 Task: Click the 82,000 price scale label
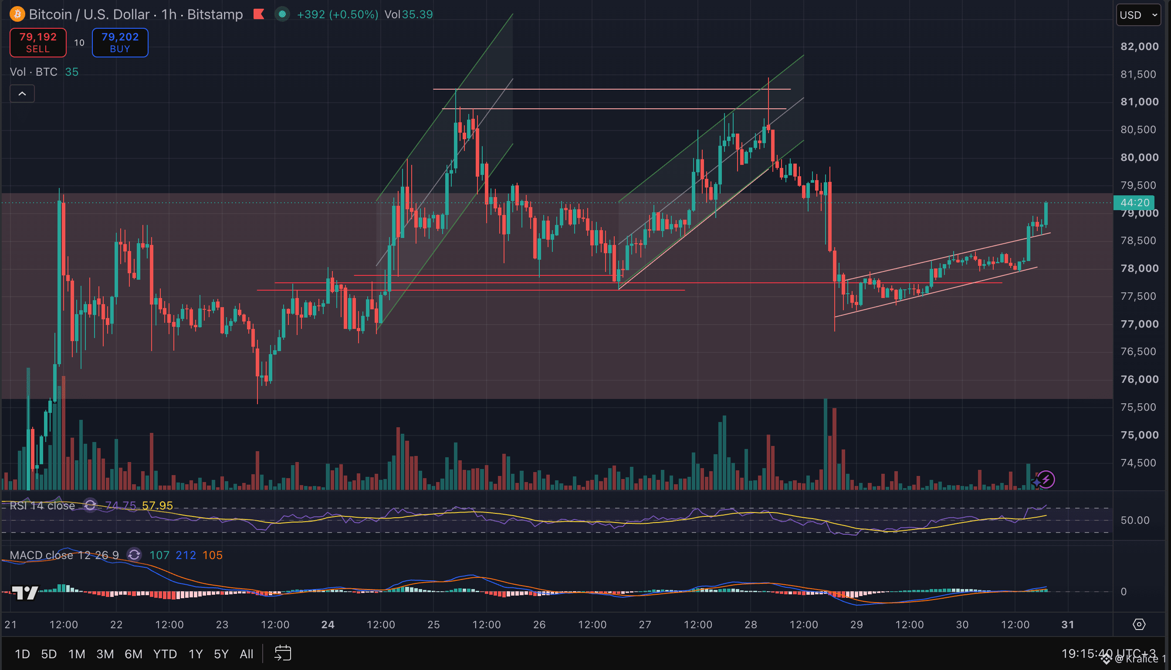click(x=1139, y=46)
